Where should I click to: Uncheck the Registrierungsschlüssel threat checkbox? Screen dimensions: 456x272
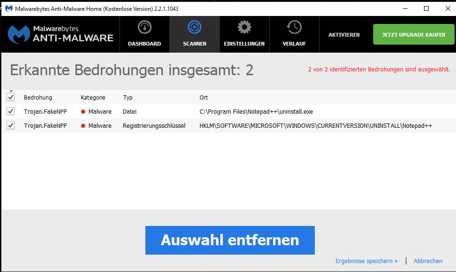tap(10, 125)
